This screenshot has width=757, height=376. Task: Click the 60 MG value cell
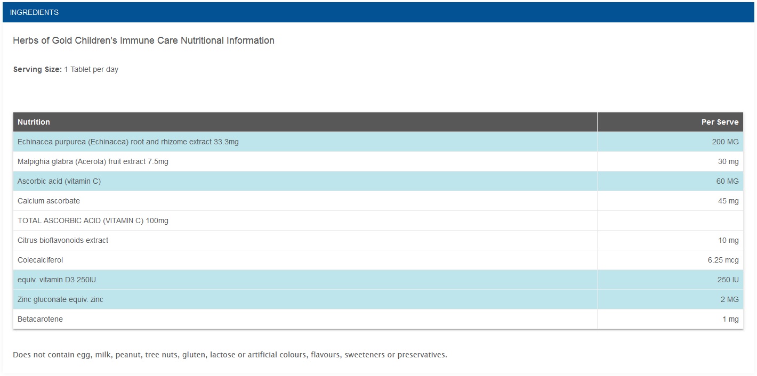pyautogui.click(x=670, y=181)
